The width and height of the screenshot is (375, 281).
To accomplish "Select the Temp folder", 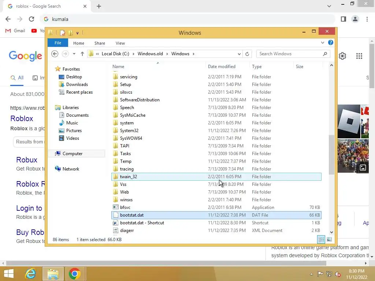I will click(x=216, y=161).
